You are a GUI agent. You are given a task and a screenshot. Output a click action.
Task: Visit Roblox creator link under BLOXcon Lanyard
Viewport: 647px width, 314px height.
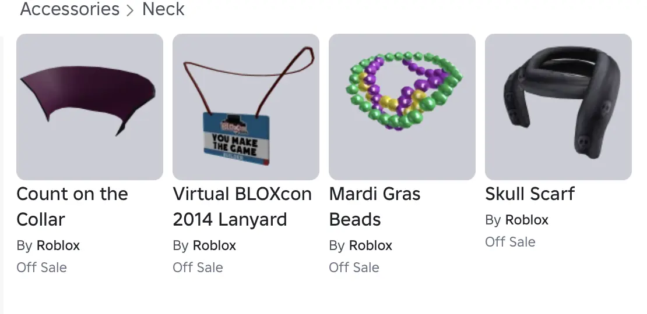(215, 246)
